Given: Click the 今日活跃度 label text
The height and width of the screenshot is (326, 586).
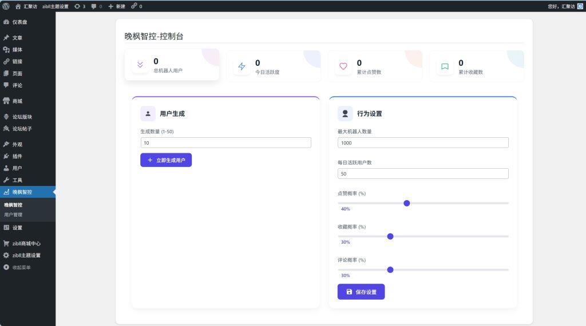Looking at the screenshot, I should [267, 72].
